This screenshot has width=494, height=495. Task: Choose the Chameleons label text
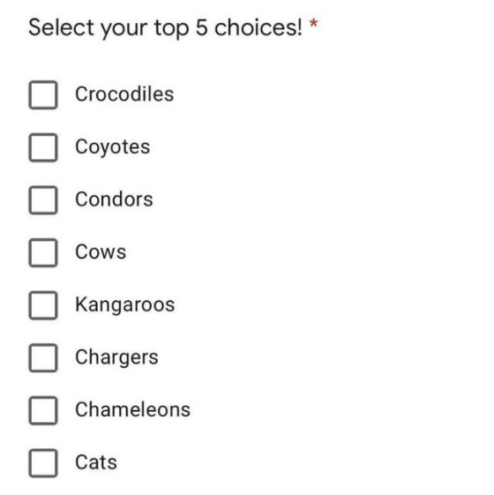coord(133,409)
